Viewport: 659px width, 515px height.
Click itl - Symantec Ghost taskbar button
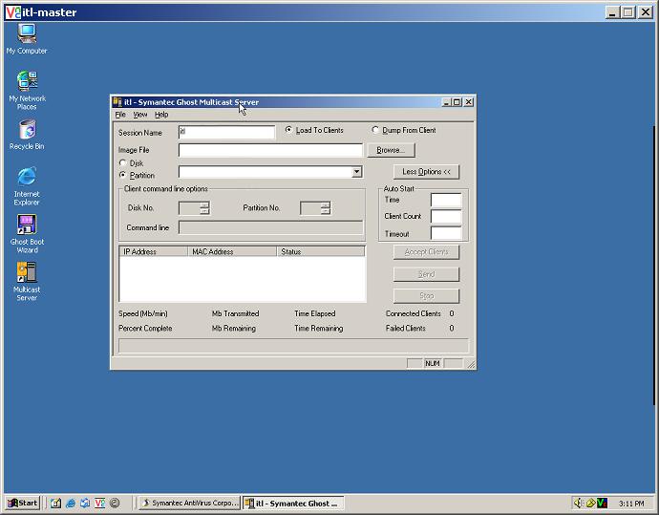pyautogui.click(x=293, y=503)
